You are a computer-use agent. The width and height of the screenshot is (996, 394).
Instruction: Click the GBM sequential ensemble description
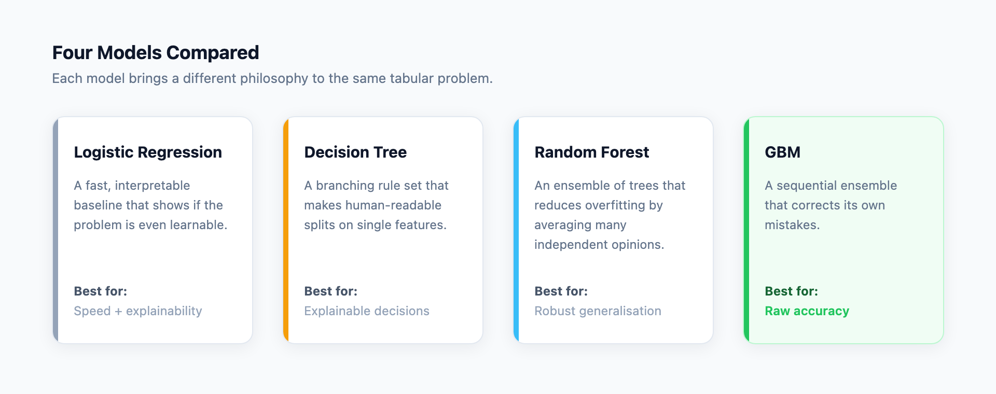pos(831,205)
